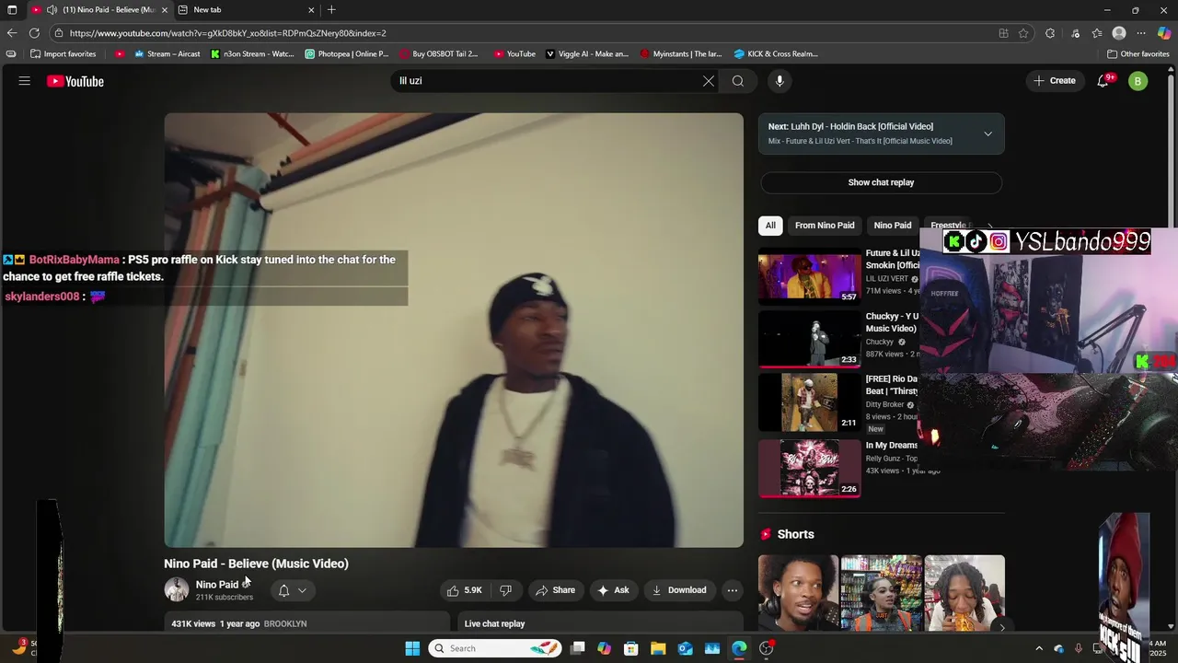Image resolution: width=1178 pixels, height=663 pixels.
Task: Open Nino Paid channel avatar
Action: click(176, 589)
